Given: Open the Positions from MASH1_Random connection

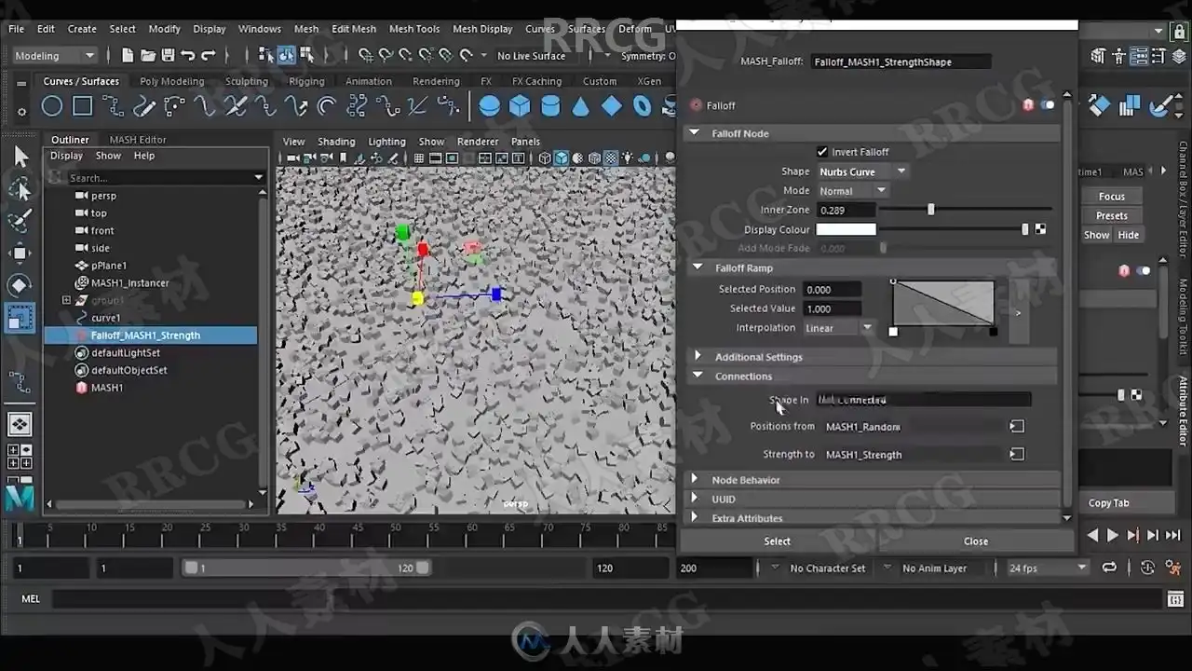Looking at the screenshot, I should (1017, 426).
